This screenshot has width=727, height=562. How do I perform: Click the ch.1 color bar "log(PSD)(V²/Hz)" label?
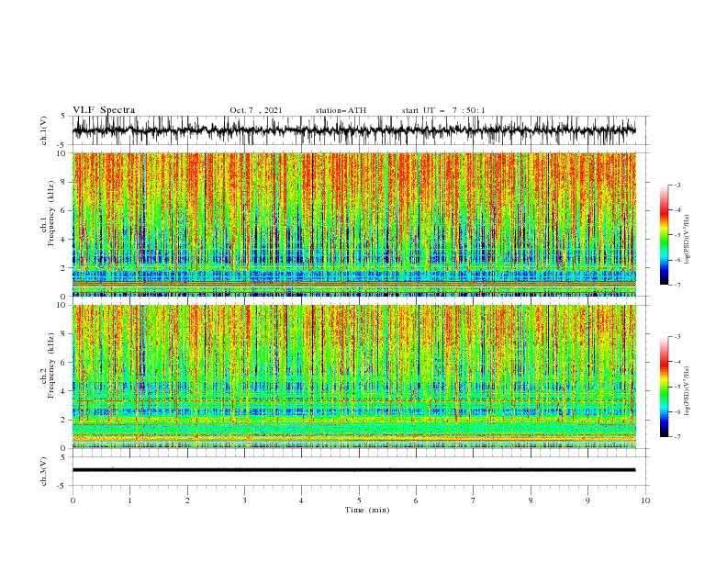pos(687,240)
